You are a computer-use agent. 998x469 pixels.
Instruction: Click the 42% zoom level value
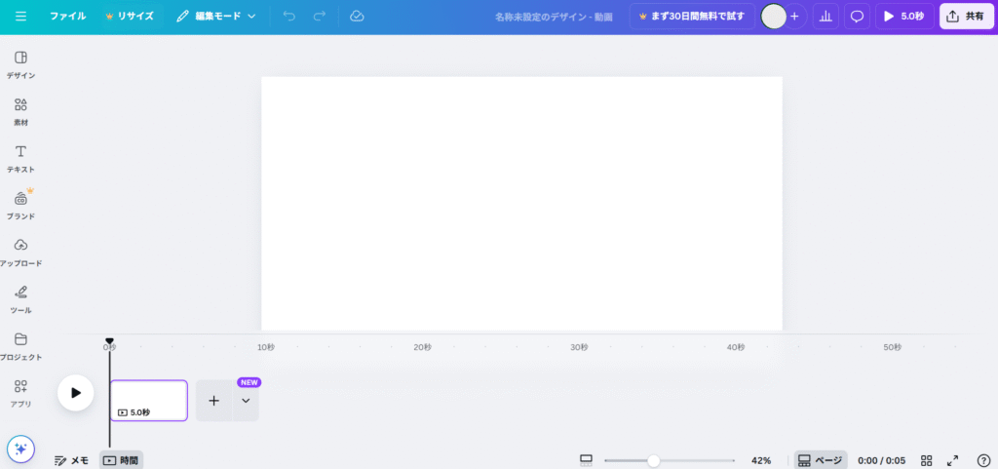(x=761, y=460)
